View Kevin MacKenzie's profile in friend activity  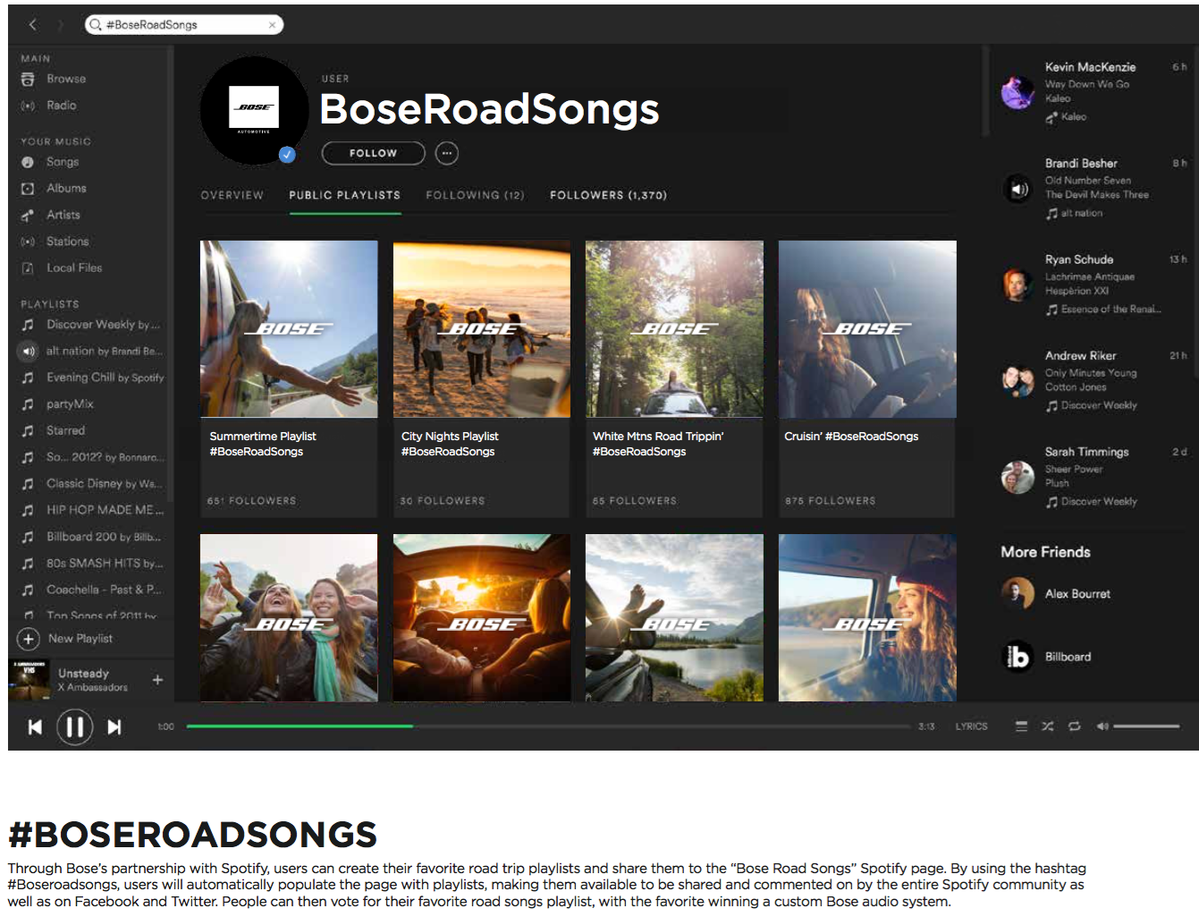click(x=1090, y=67)
